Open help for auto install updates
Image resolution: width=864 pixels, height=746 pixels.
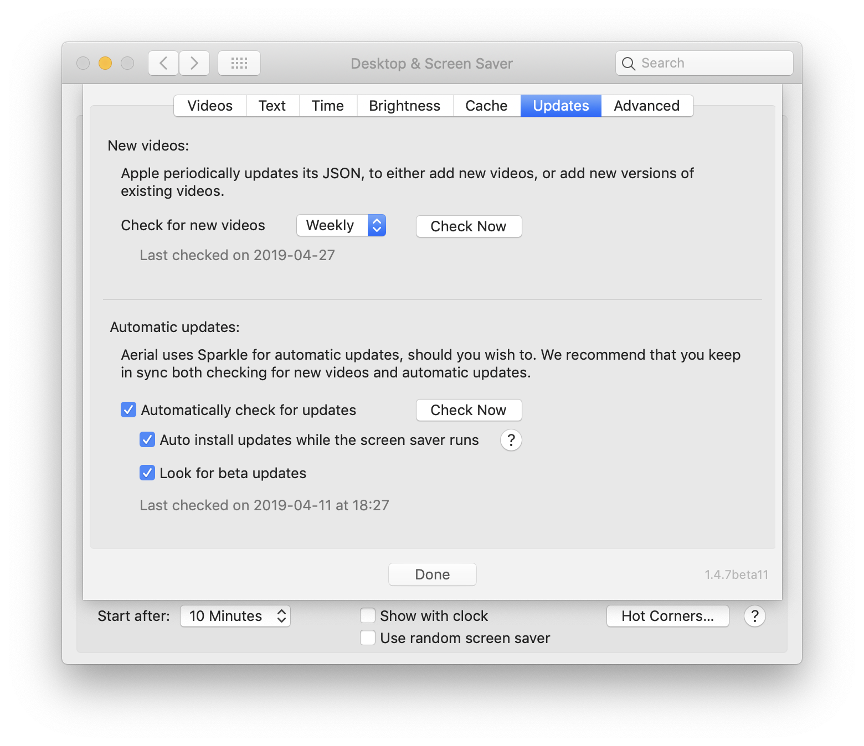tap(511, 440)
